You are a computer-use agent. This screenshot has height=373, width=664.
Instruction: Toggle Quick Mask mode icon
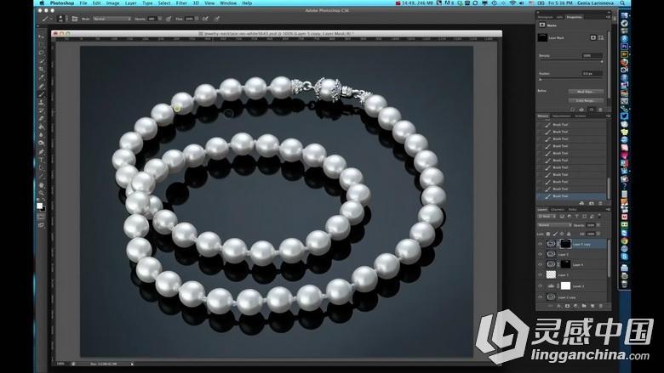(41, 218)
